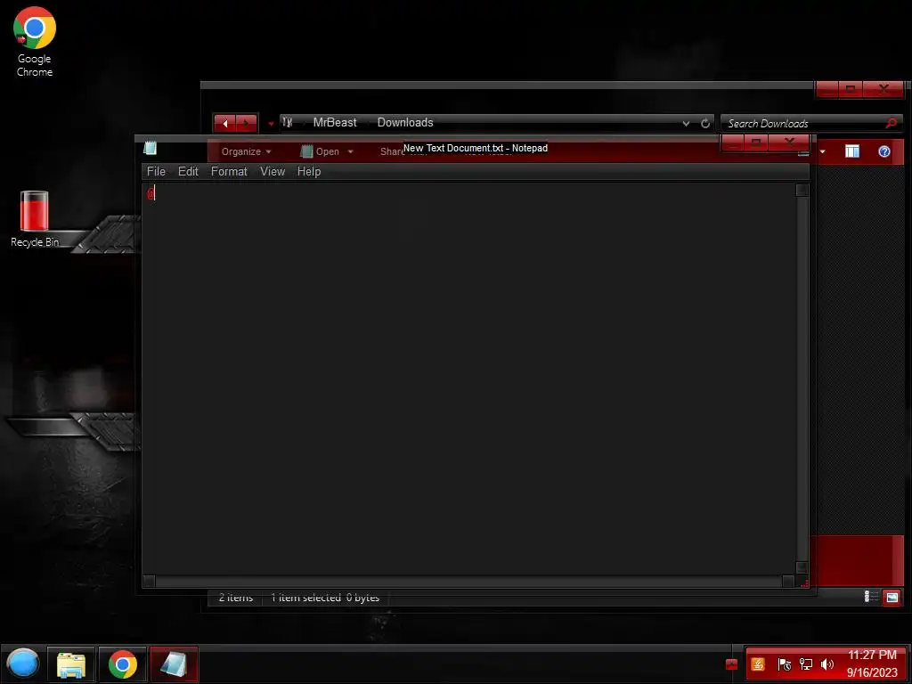
Task: Click the volume speaker icon
Action: tap(826, 664)
